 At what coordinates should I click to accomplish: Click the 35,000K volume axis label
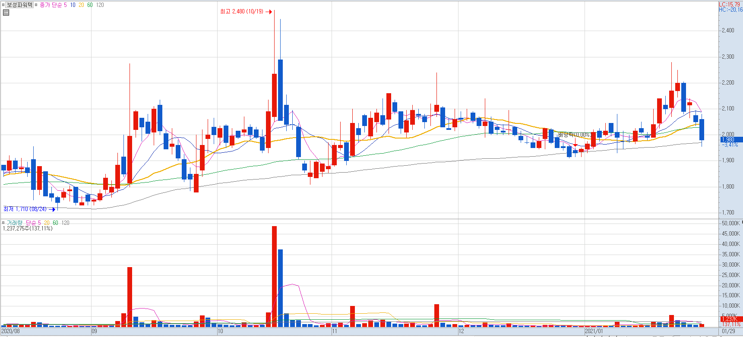[x=730, y=255]
